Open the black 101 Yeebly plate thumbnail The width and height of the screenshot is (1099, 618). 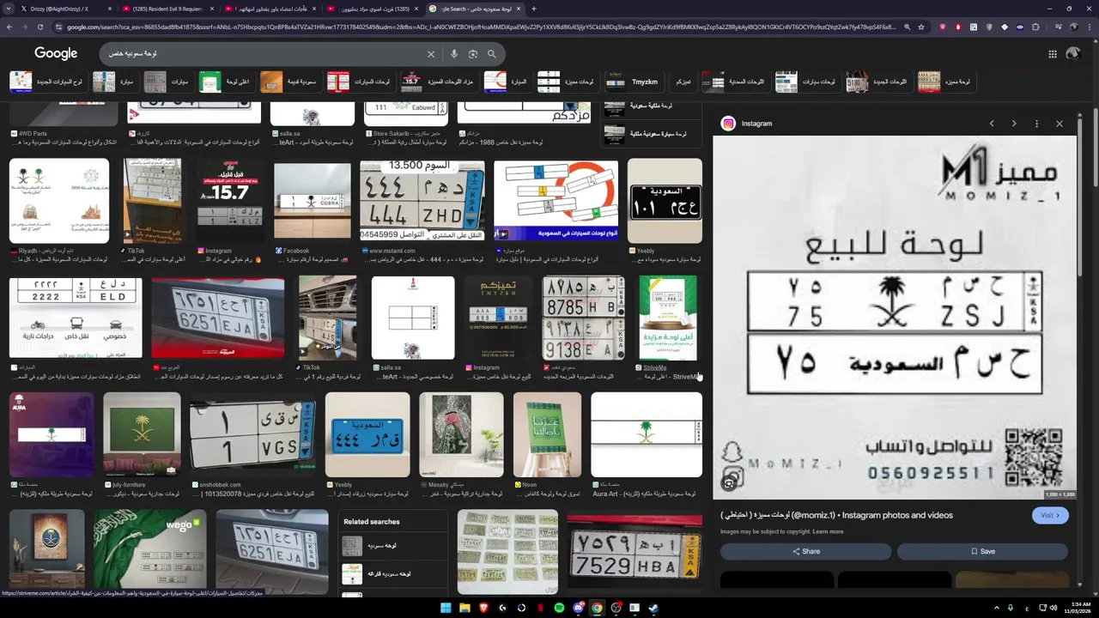665,201
